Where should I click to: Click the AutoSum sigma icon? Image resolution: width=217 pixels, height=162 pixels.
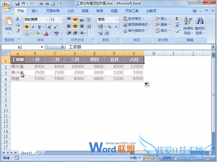click(x=177, y=18)
